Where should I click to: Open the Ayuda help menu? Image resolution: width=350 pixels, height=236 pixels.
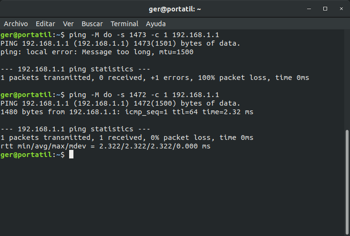pos(156,23)
